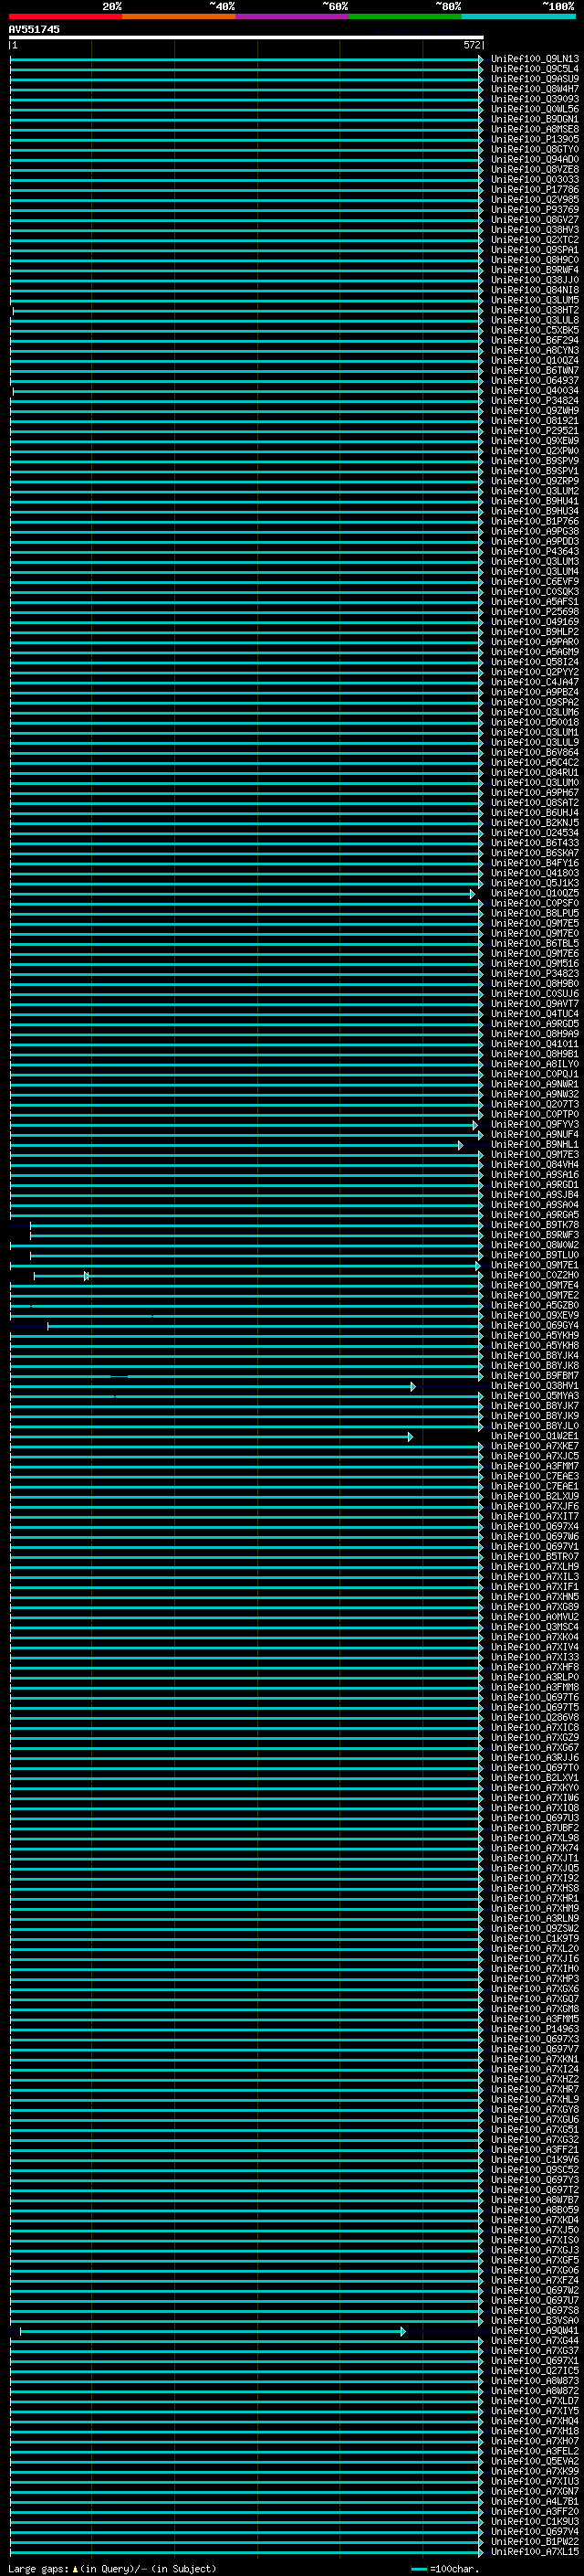
Task: Select hit label UniRef100_Q0WL56
Action: tap(535, 109)
